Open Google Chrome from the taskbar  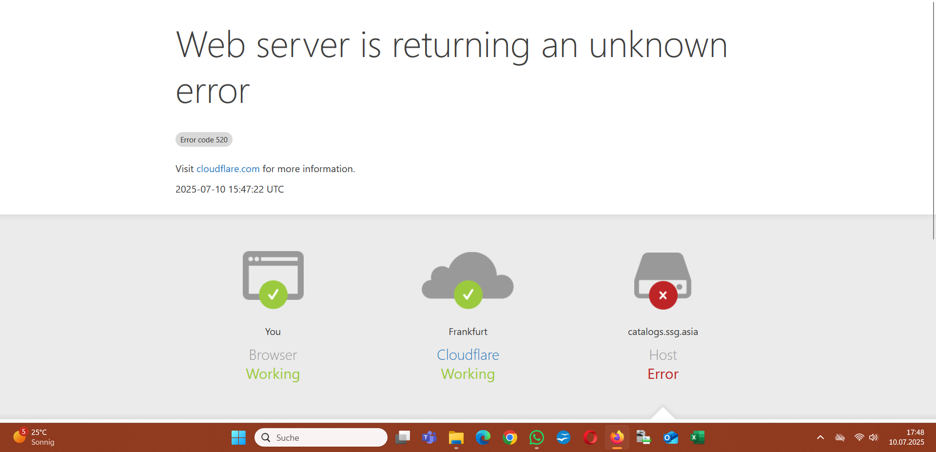coord(509,437)
